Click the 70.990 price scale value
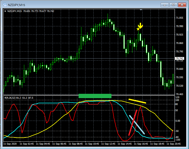 point(180,26)
